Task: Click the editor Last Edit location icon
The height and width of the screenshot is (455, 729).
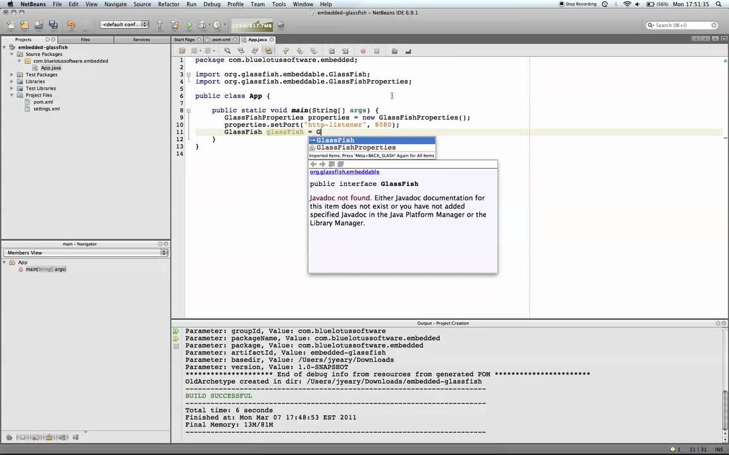Action: tap(182, 51)
